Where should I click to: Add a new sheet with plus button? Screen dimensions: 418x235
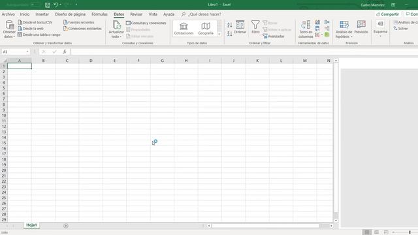(x=65, y=226)
